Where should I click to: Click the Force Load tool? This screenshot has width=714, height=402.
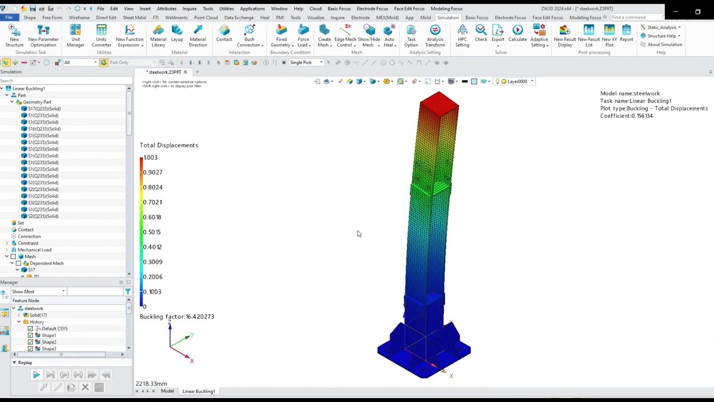pyautogui.click(x=303, y=36)
